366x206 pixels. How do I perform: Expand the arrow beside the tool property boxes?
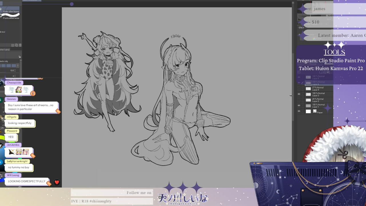(18, 66)
